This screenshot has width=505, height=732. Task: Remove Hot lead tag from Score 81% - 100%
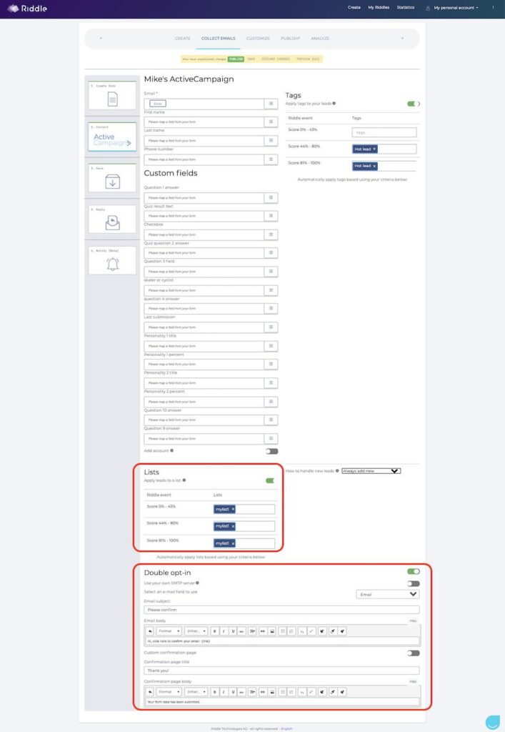tap(374, 166)
